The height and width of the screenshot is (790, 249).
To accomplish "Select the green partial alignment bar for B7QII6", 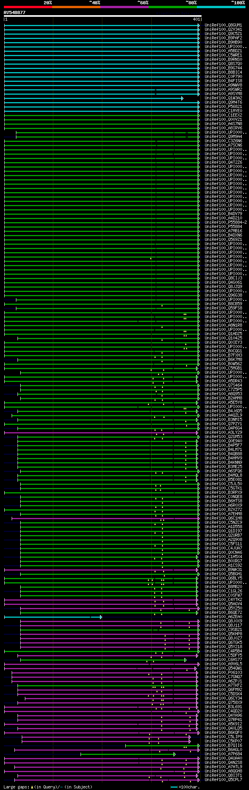I will click(163, 746).
